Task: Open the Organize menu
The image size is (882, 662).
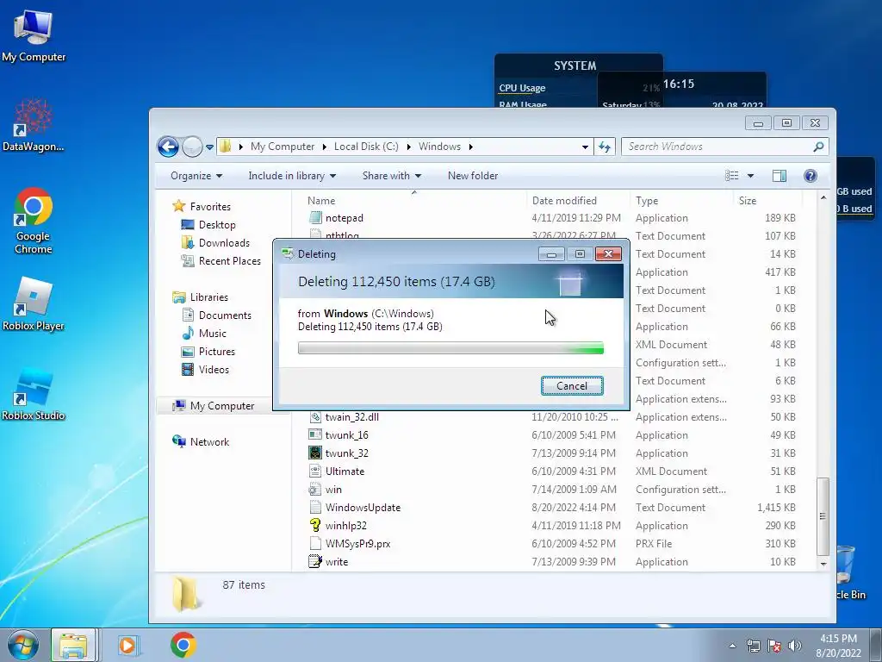Action: pyautogui.click(x=196, y=176)
